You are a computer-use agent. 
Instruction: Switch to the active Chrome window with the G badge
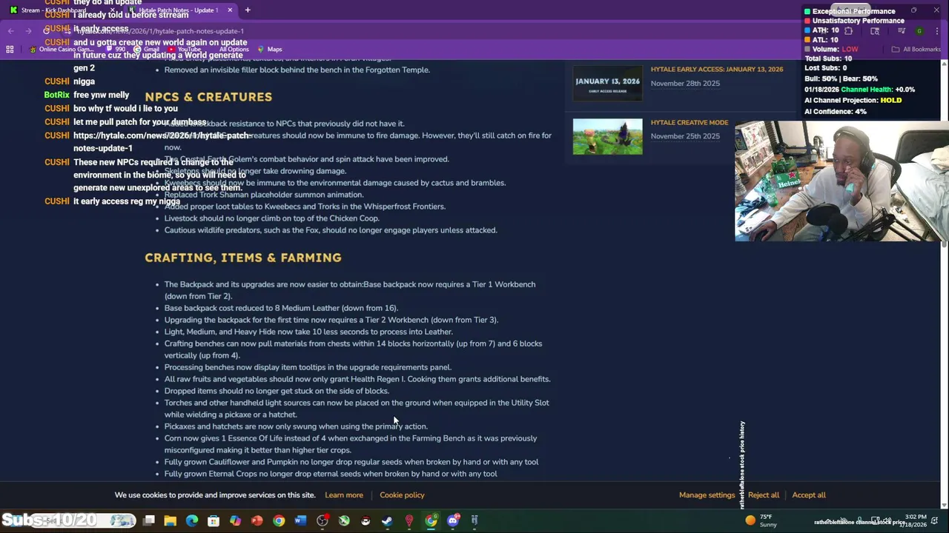431,520
